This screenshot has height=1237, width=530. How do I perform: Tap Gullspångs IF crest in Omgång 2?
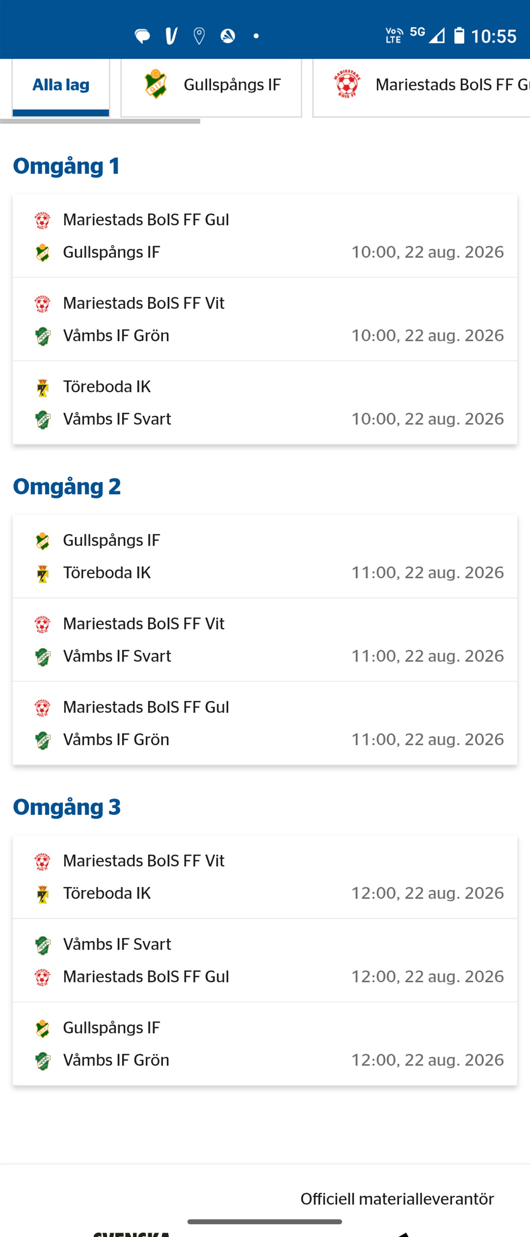pyautogui.click(x=43, y=541)
